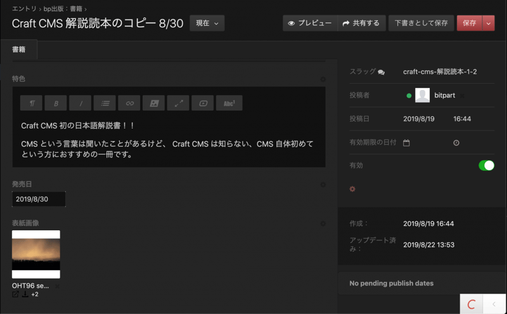This screenshot has width=507, height=314.
Task: Enter fullscreen mode in the rich text editor
Action: coord(178,103)
